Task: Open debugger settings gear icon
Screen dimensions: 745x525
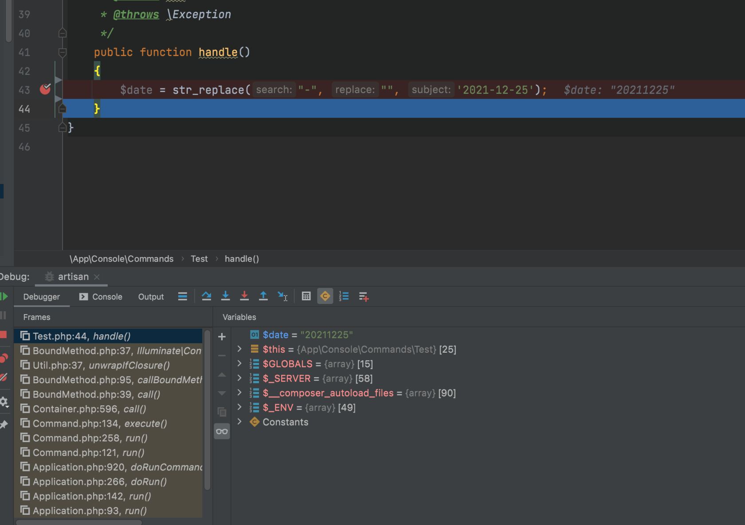Action: [4, 402]
